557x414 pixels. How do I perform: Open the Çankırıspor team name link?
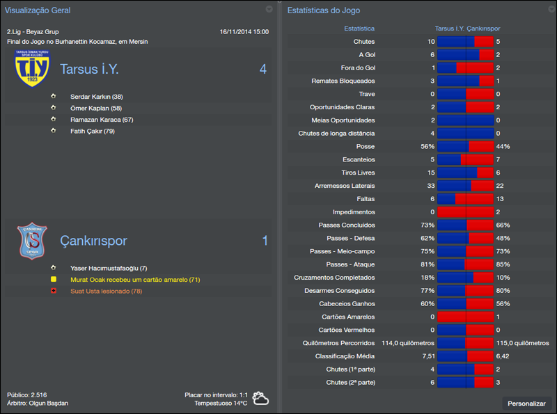coord(93,241)
